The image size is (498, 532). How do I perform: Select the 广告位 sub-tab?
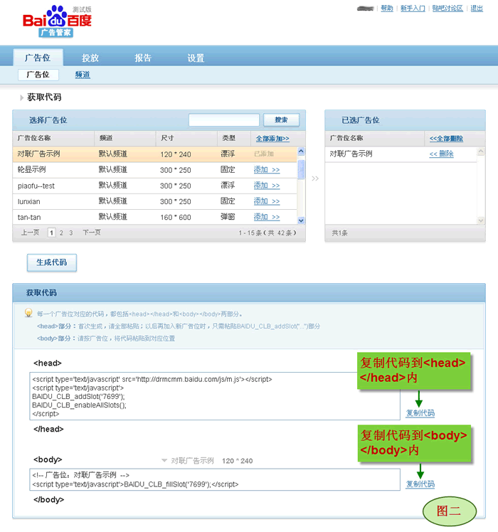[38, 75]
